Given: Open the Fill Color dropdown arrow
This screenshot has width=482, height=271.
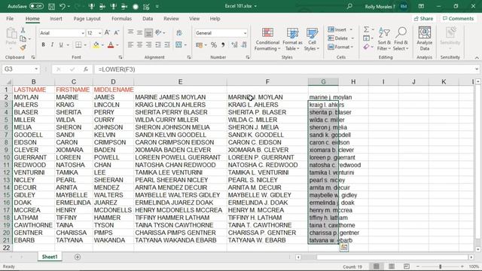Looking at the screenshot, I should point(102,45).
